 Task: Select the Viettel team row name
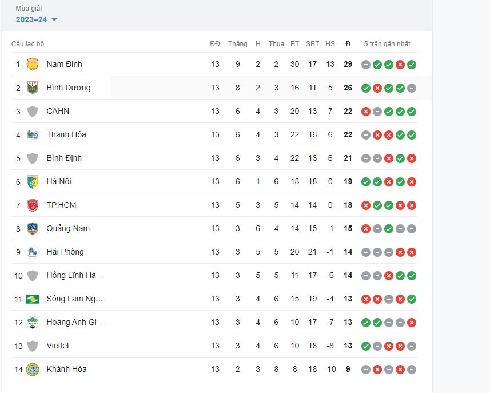point(57,346)
